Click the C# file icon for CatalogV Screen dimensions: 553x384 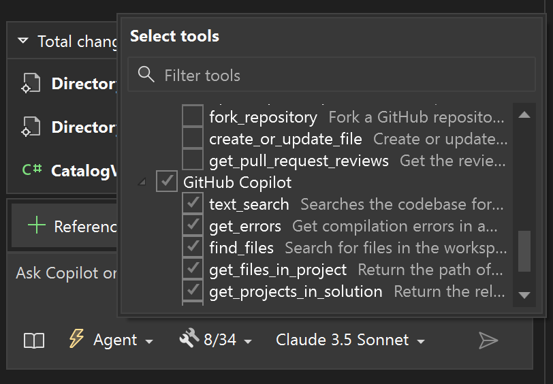32,170
